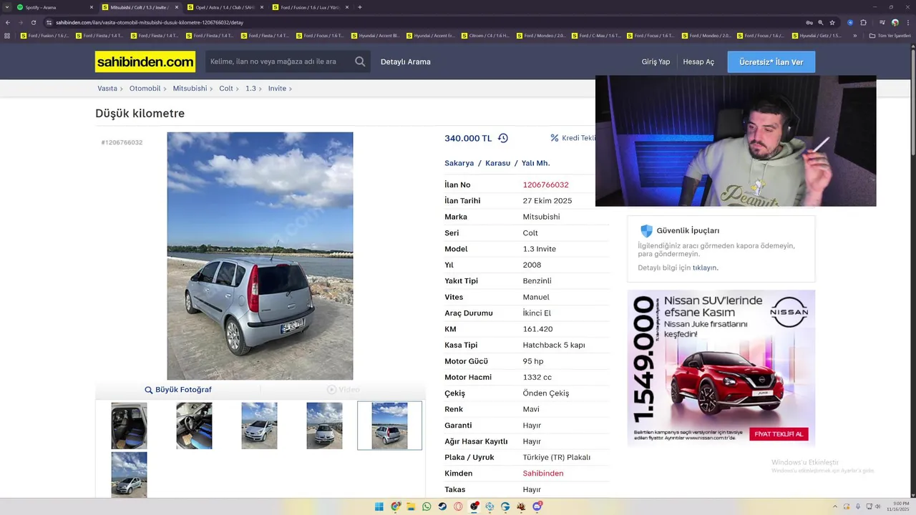
Task: Close the Spotify – Arama tab
Action: pyautogui.click(x=92, y=7)
